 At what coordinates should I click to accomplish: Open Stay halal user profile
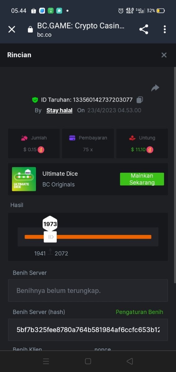pyautogui.click(x=59, y=110)
